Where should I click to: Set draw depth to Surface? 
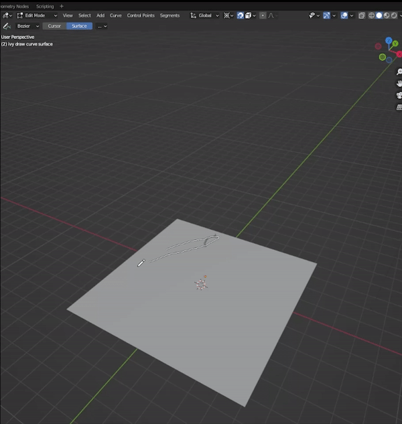(x=79, y=26)
